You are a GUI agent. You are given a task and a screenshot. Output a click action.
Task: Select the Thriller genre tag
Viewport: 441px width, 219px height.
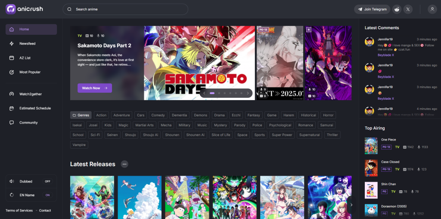pyautogui.click(x=332, y=135)
